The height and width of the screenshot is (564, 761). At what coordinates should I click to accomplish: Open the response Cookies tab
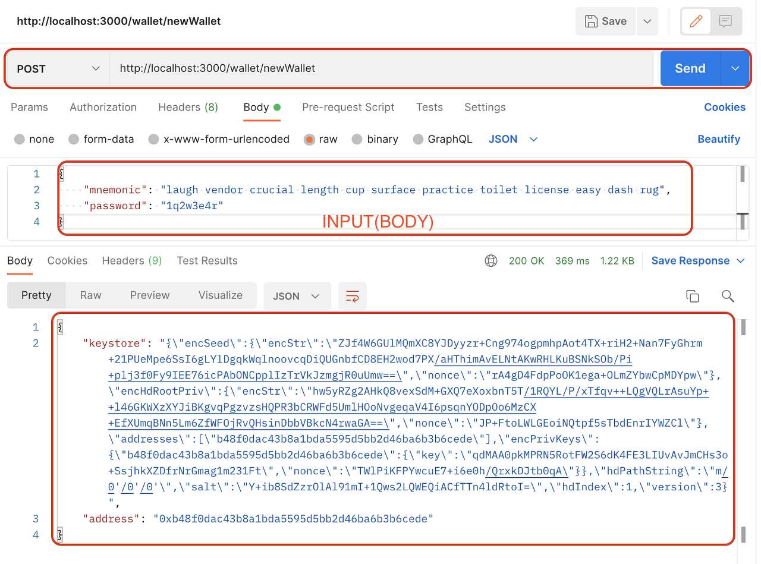click(x=67, y=261)
